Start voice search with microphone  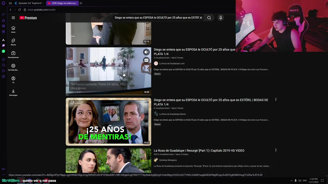pyautogui.click(x=221, y=18)
